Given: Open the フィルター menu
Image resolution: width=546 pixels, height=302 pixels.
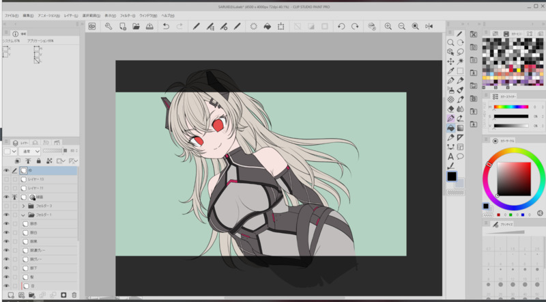Looking at the screenshot, I should click(128, 16).
